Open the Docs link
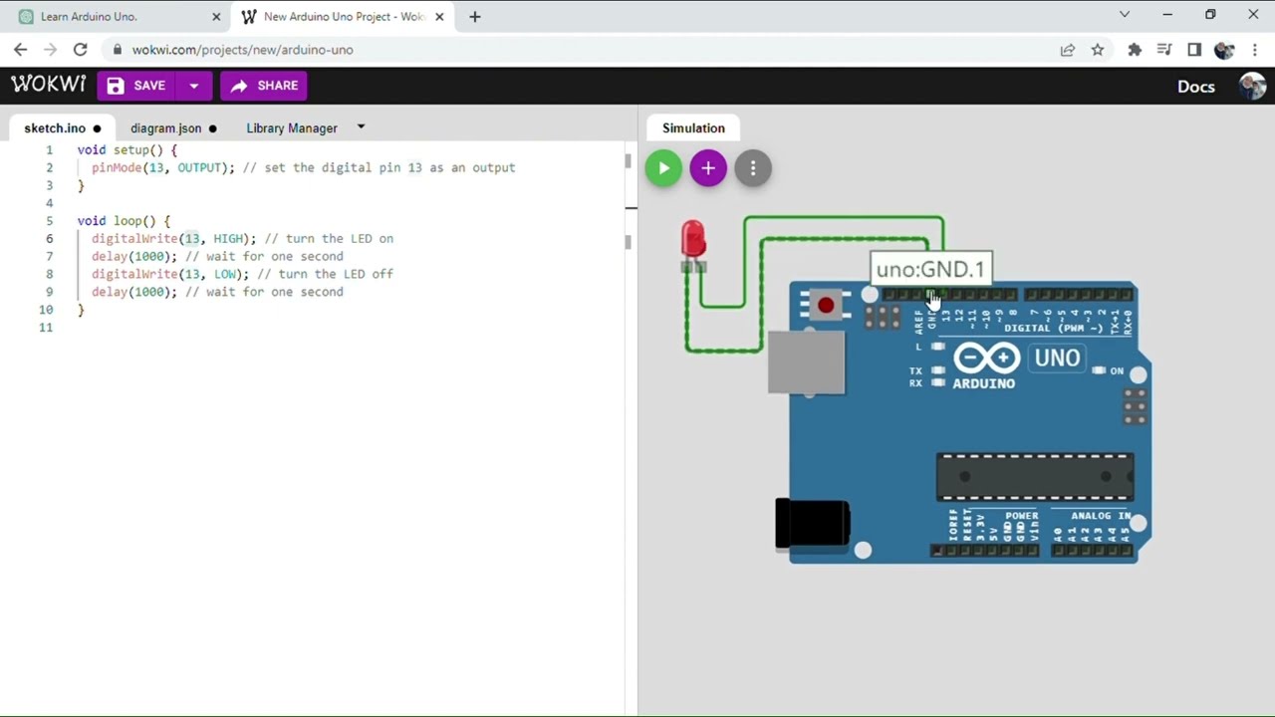Image resolution: width=1275 pixels, height=717 pixels. tap(1195, 86)
